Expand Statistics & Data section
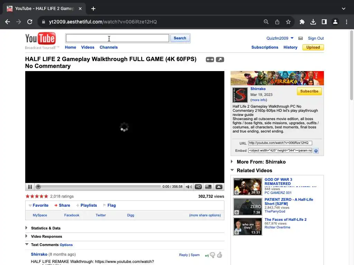This screenshot has width=354, height=265. (x=26, y=228)
